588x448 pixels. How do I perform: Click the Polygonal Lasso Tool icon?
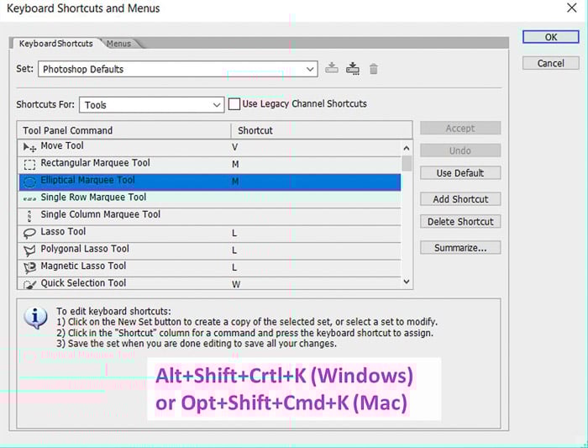pos(29,250)
